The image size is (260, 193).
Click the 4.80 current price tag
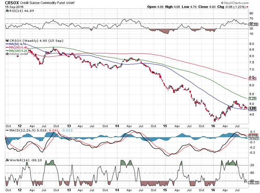(x=253, y=108)
